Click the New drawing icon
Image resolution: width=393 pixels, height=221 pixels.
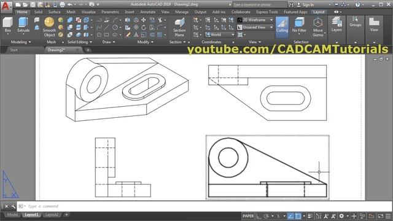pos(18,4)
